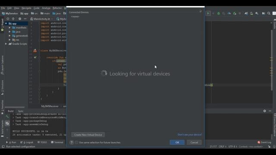Click MyService breadcrumb
Screen dimensions: 276x155
[10, 13]
